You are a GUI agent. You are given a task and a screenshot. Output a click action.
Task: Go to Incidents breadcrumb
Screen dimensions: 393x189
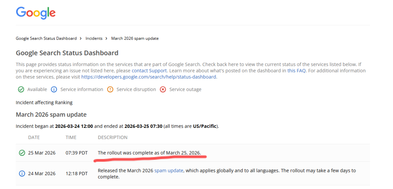click(x=94, y=38)
